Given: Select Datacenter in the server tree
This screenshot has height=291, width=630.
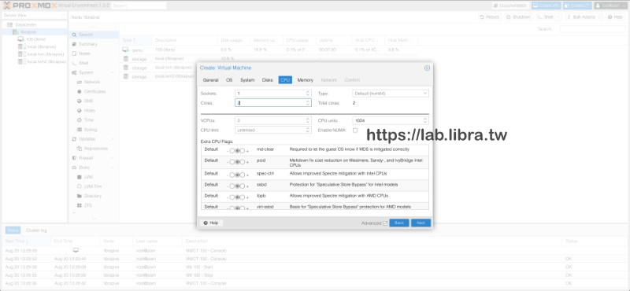Looking at the screenshot, I should coord(26,25).
